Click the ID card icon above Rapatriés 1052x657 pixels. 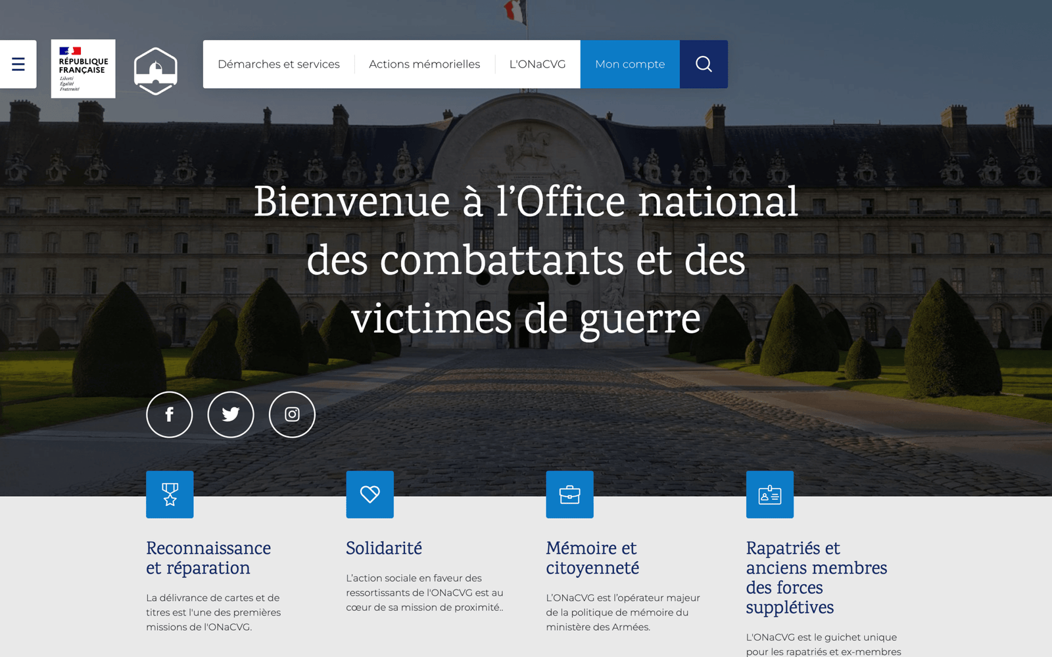(769, 495)
